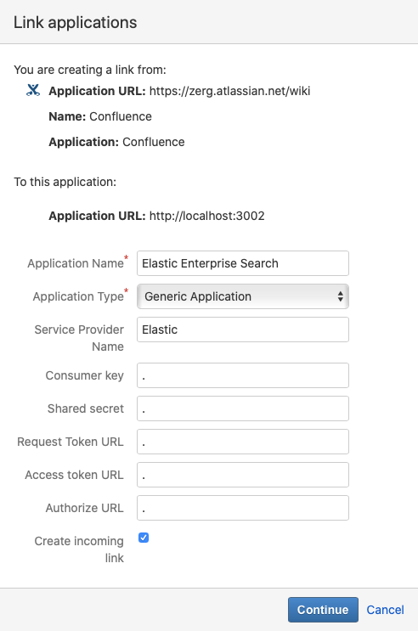Click the Continue button

(323, 610)
